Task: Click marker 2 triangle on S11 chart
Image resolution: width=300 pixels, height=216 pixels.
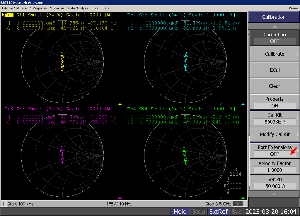Action: [62, 58]
